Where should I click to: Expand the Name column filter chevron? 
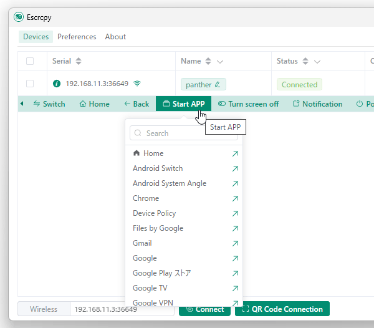[220, 62]
